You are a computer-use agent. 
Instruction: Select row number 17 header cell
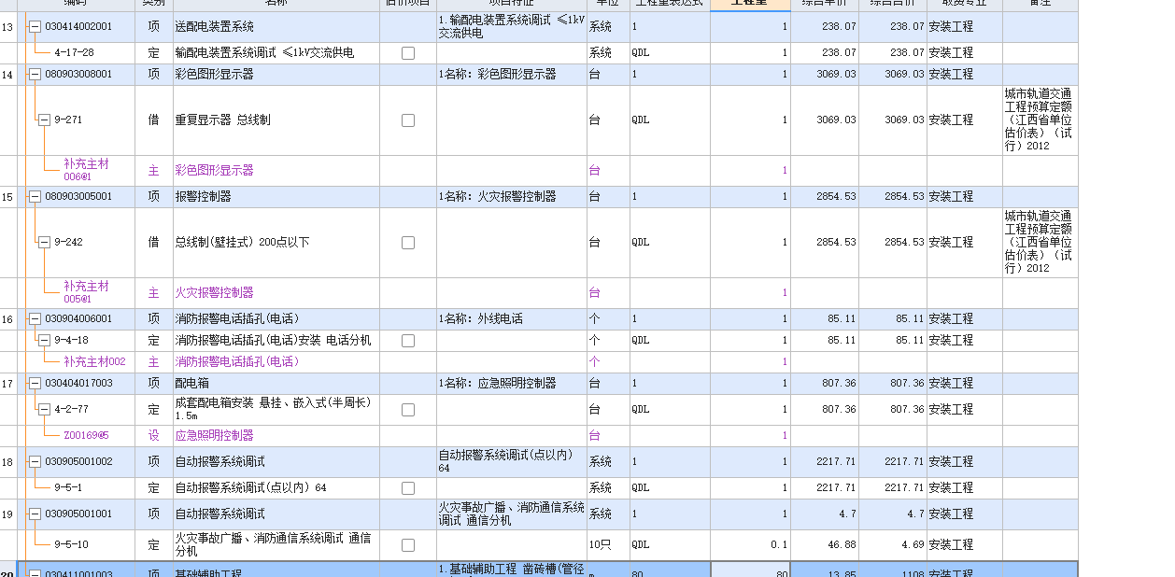coord(7,384)
